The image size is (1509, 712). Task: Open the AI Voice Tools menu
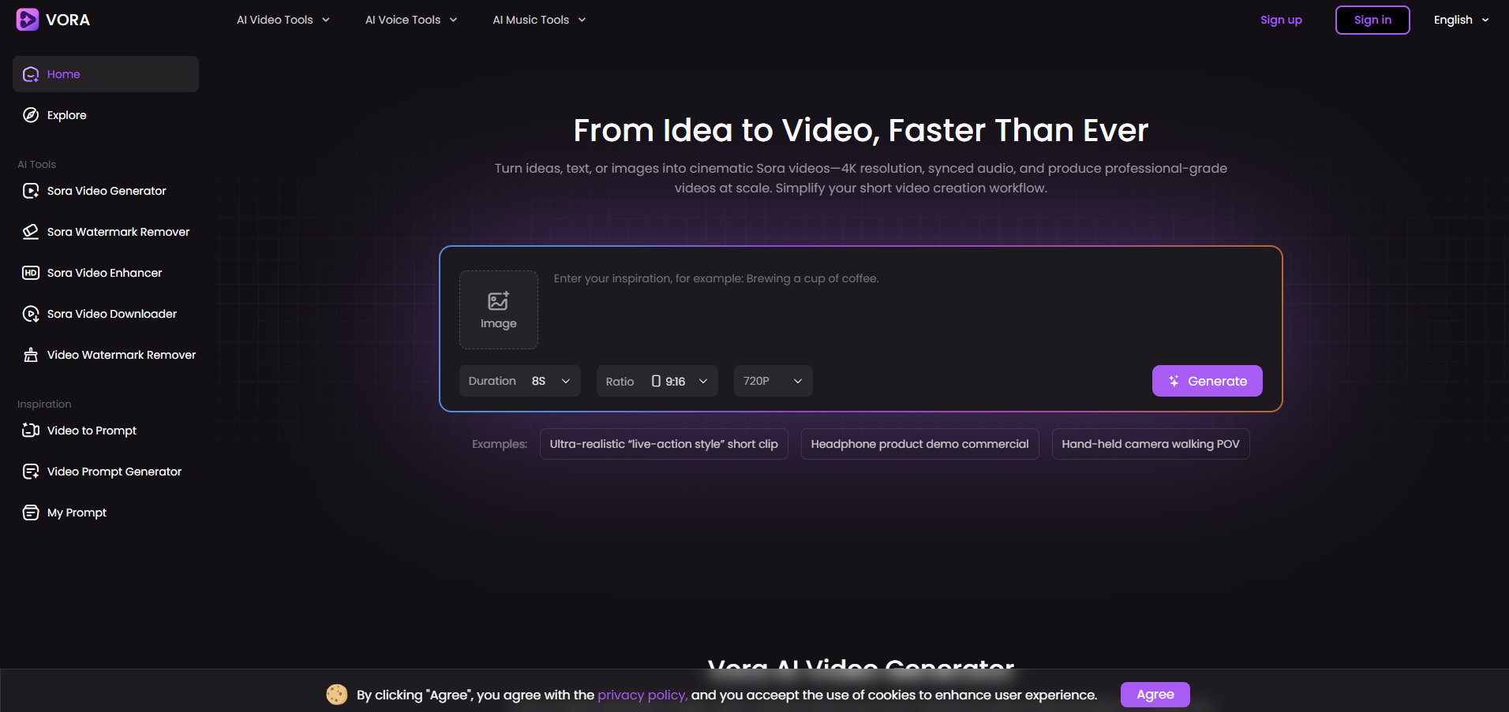(x=410, y=20)
